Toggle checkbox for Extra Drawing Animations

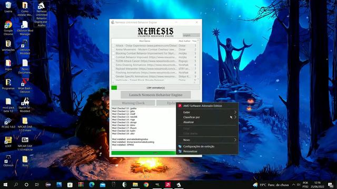tap(114, 65)
